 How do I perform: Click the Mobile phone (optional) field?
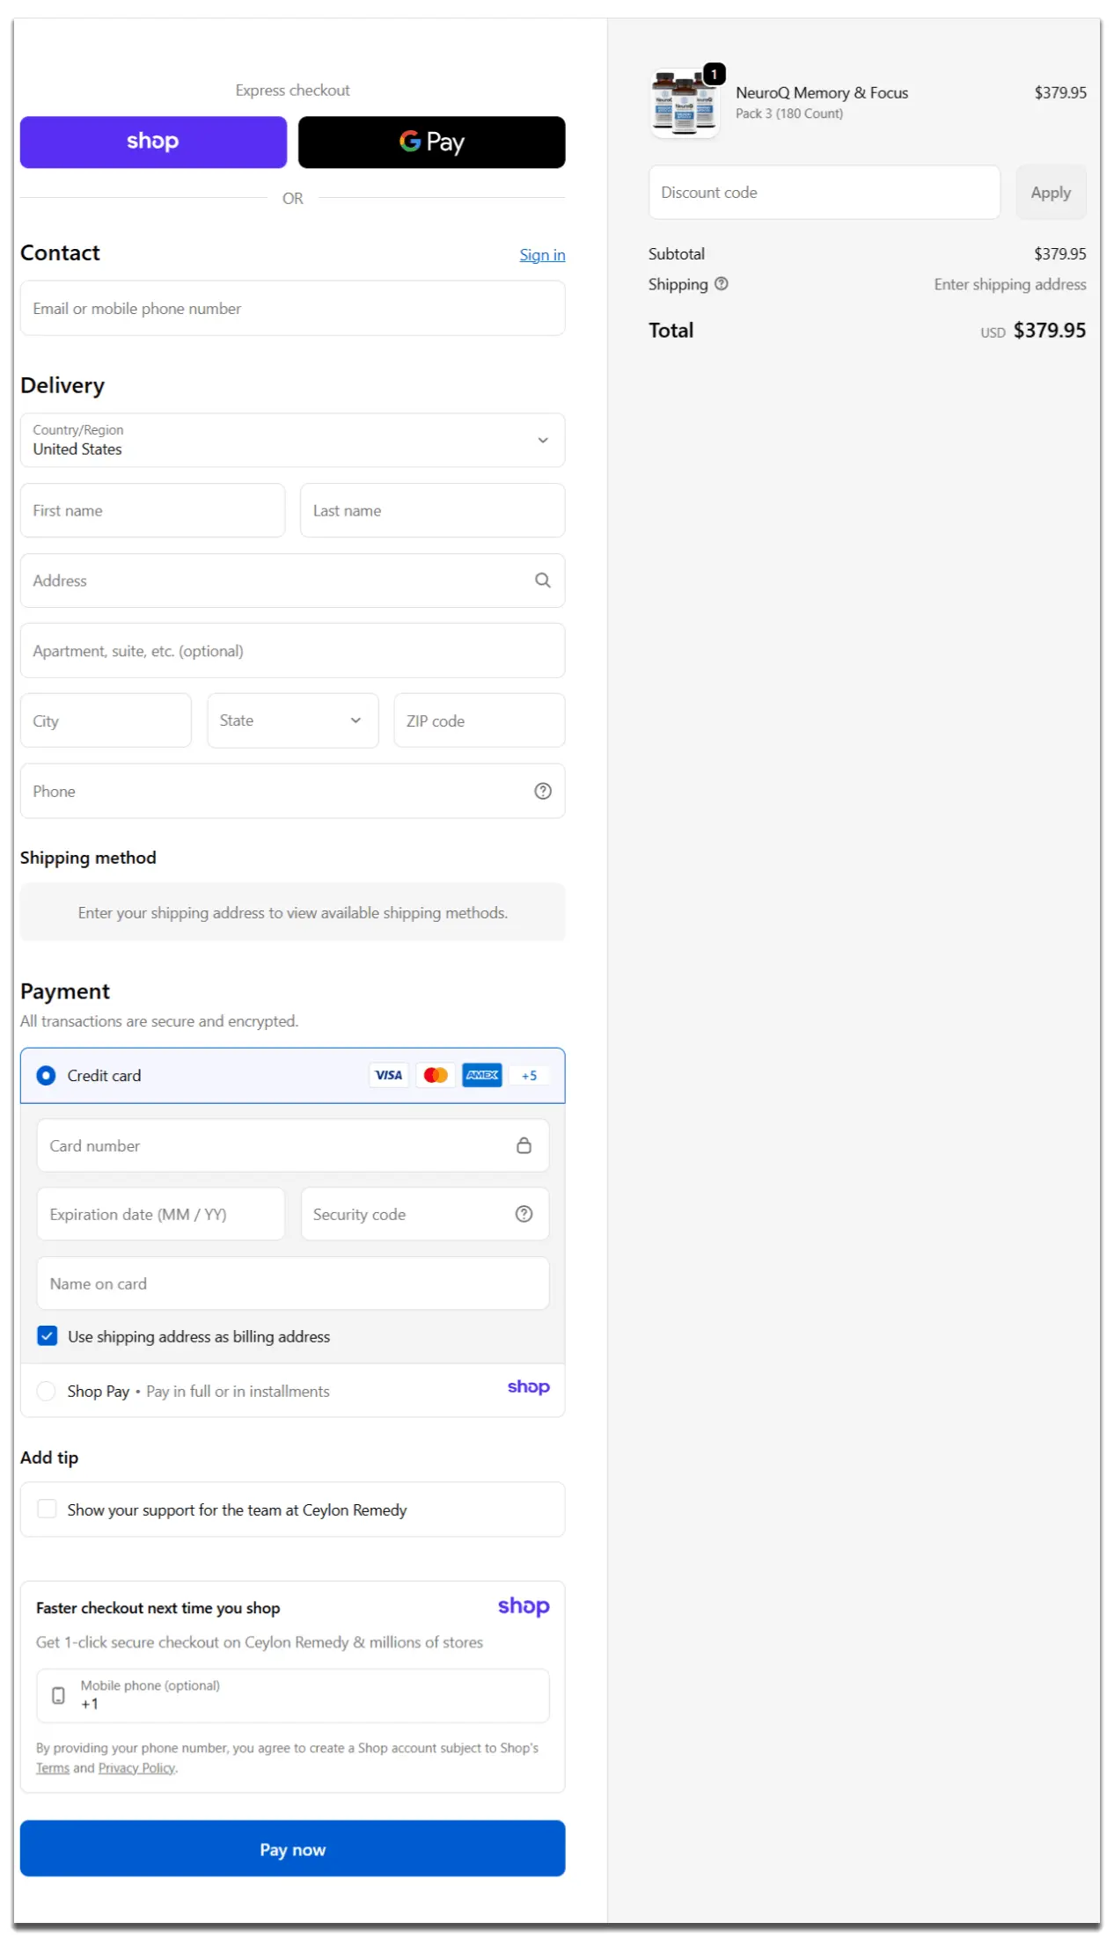(292, 1695)
